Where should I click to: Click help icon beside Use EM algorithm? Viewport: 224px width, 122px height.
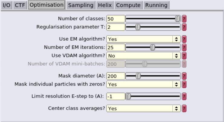pyautogui.click(x=184, y=39)
